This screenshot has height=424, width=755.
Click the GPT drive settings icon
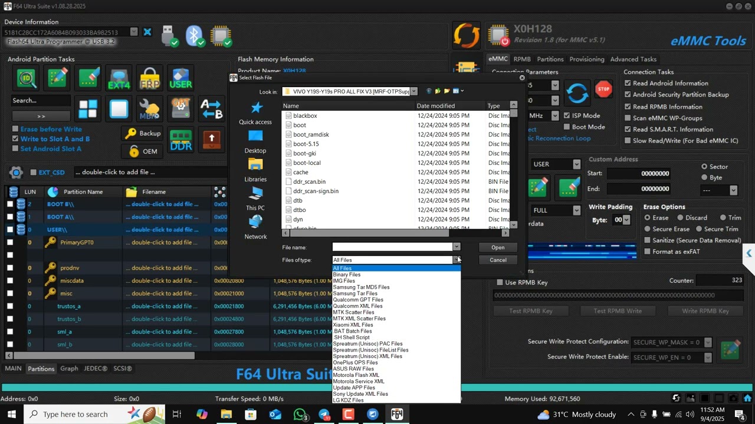[x=180, y=109]
